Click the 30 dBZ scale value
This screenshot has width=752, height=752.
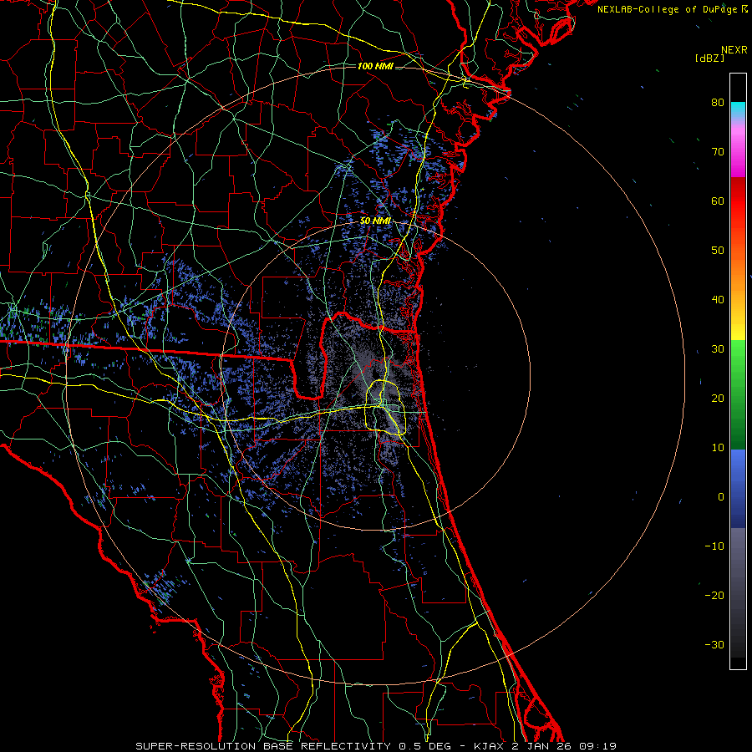coord(718,349)
